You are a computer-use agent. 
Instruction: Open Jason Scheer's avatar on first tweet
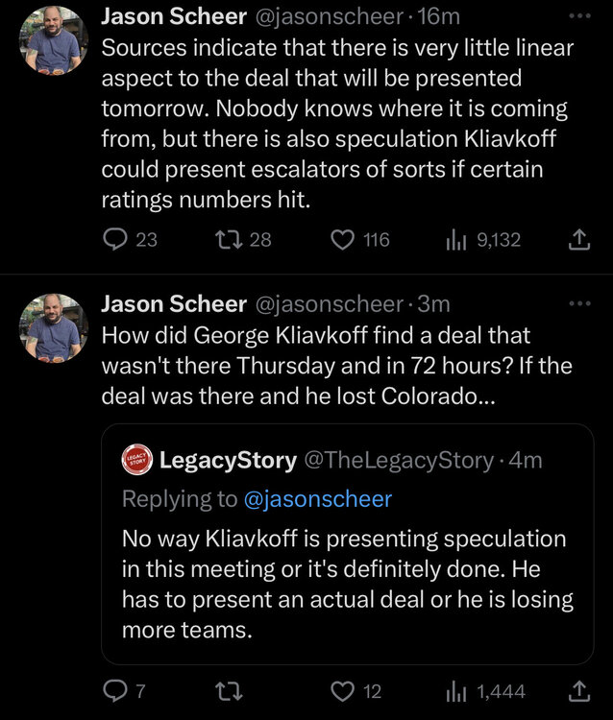(x=55, y=40)
